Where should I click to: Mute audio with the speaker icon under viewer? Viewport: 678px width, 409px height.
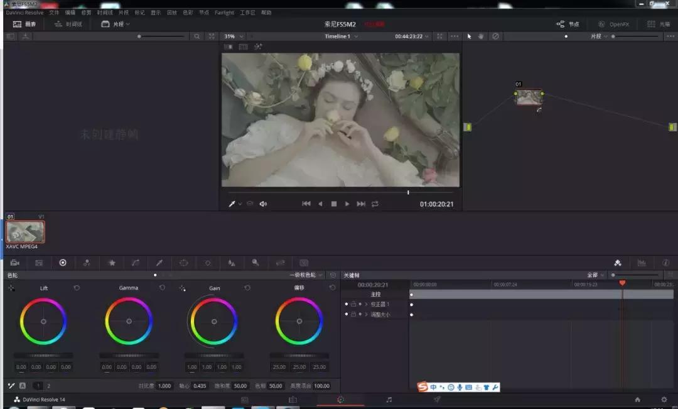(263, 204)
